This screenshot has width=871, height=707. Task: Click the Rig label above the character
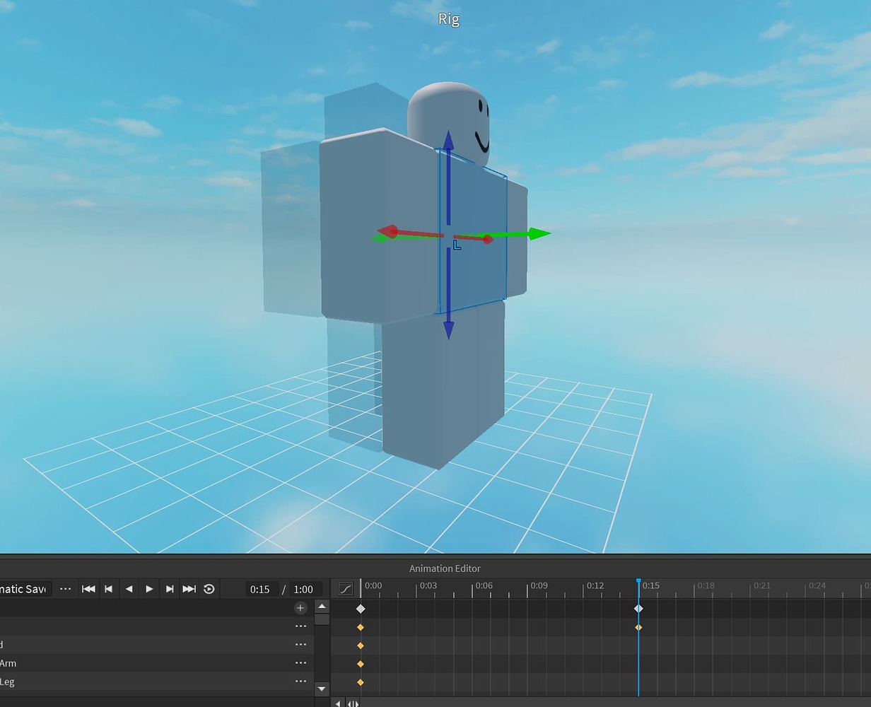[x=448, y=18]
